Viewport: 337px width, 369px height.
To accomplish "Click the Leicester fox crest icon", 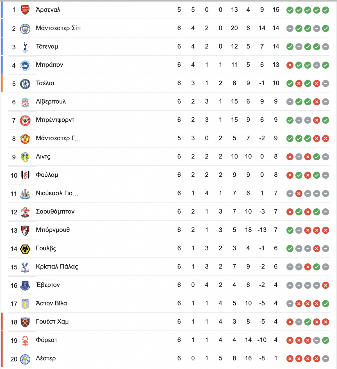I will [25, 359].
